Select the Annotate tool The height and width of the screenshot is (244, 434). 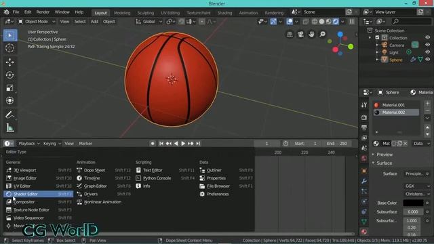[x=10, y=115]
